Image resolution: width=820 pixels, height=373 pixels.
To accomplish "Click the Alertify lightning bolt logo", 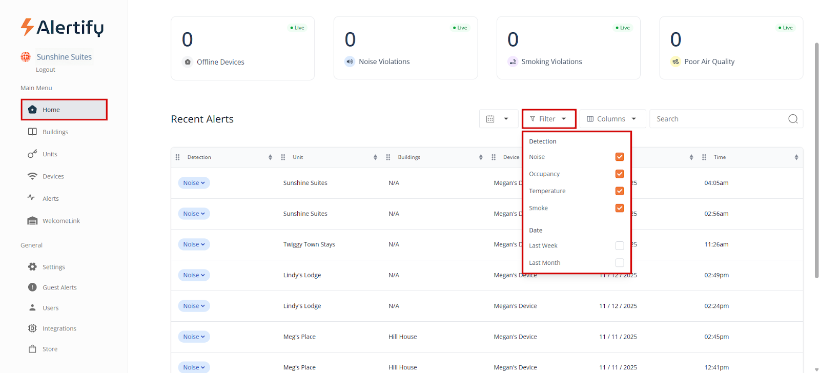I will [27, 27].
